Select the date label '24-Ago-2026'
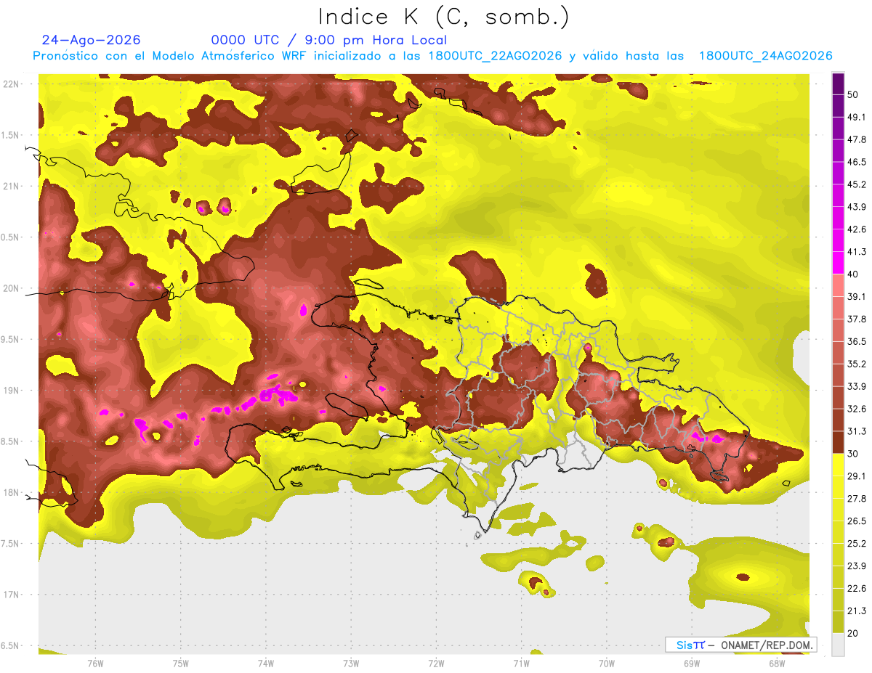Viewport: 872px width, 673px height. click(91, 40)
